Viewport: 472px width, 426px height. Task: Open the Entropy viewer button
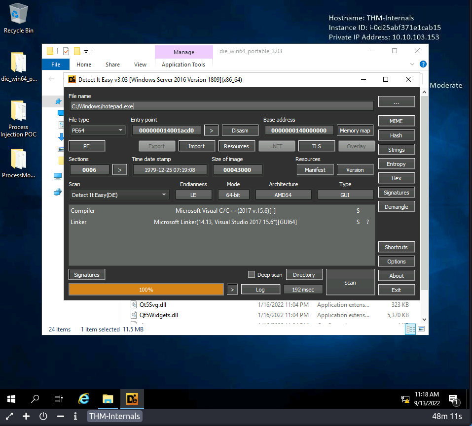click(x=396, y=164)
